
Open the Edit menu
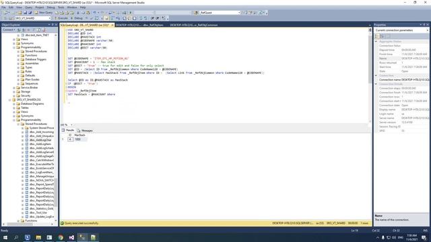click(11, 7)
